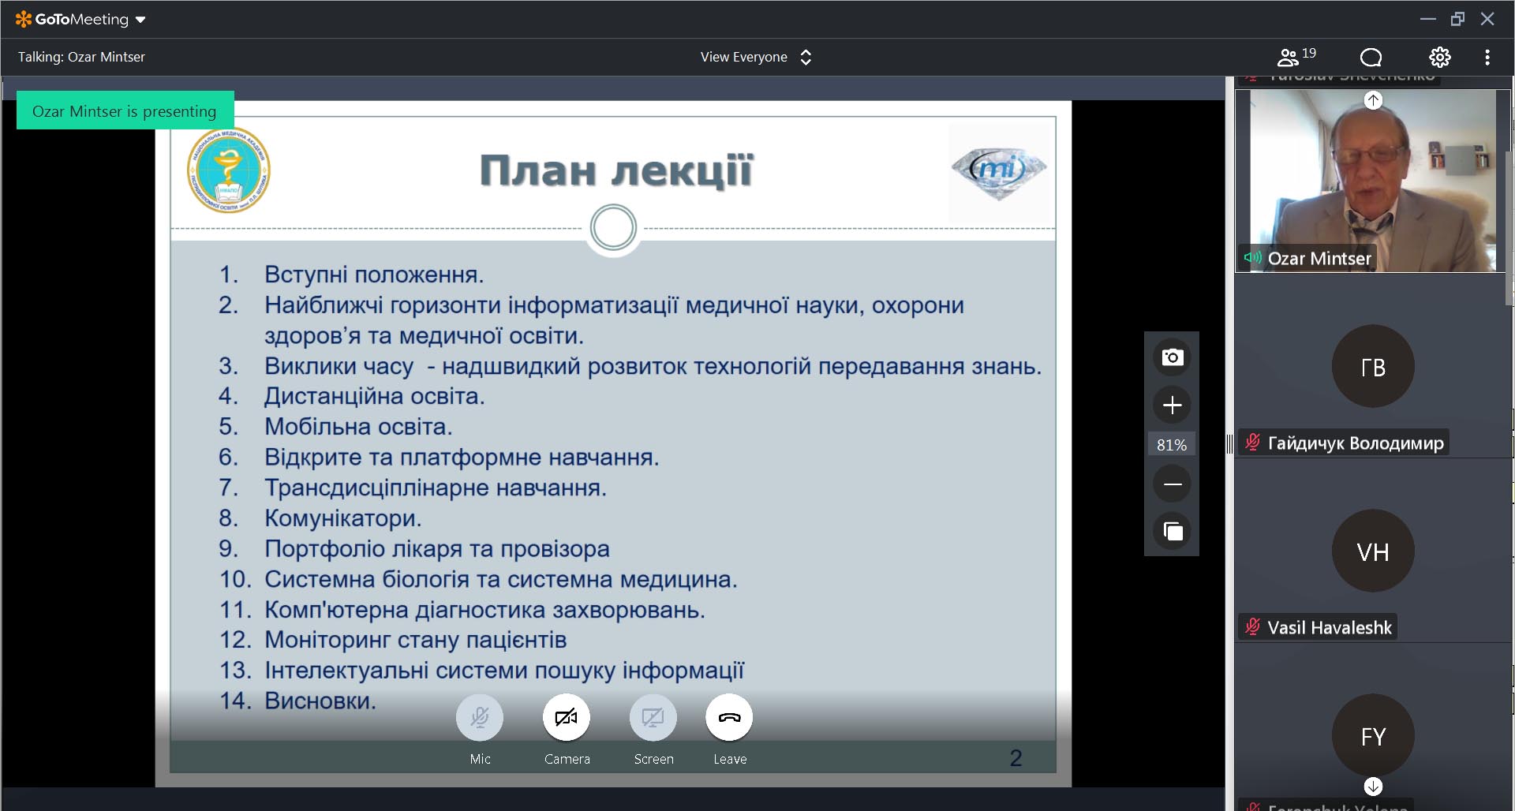
Task: Click slide item 'Виклики часу' line
Action: coord(653,366)
